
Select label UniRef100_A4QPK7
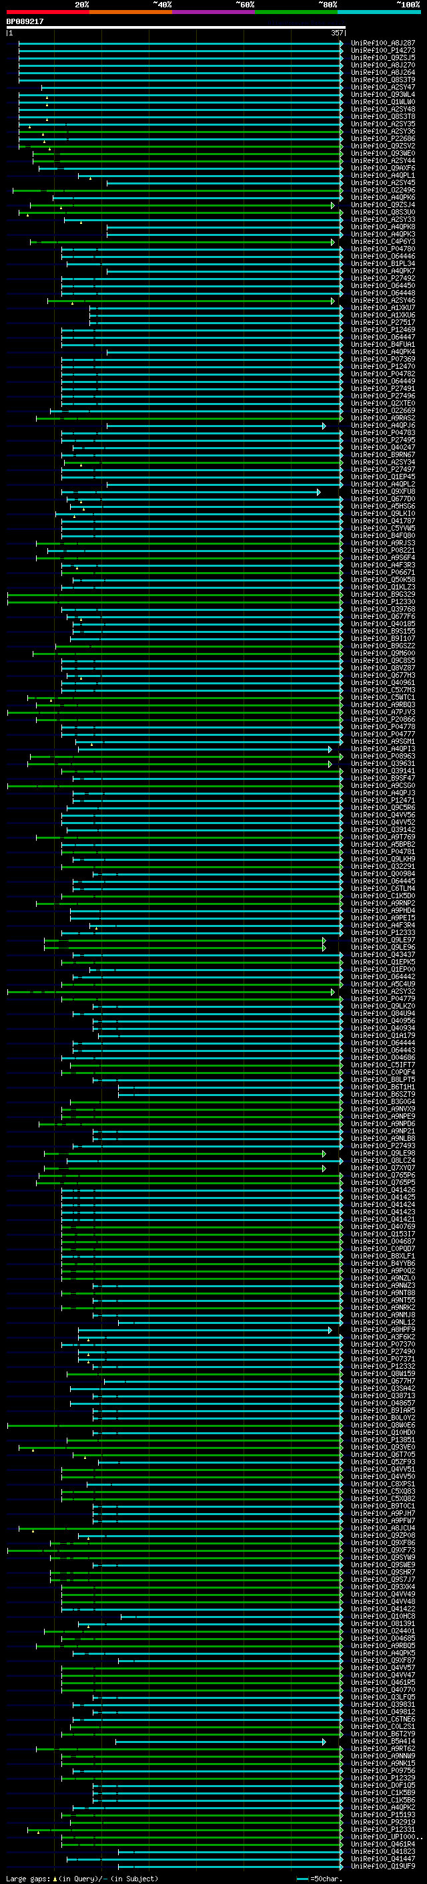coord(383,271)
